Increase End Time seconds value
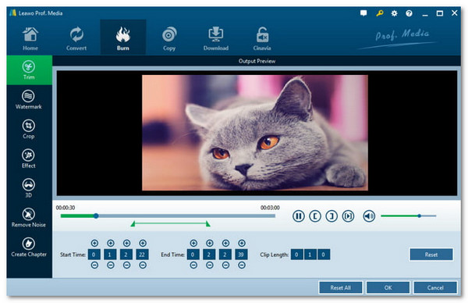468x303 pixels. point(225,243)
